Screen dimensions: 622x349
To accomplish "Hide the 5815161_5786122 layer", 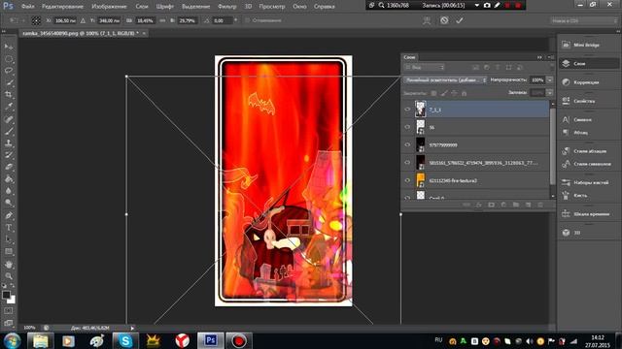I will pyautogui.click(x=407, y=163).
